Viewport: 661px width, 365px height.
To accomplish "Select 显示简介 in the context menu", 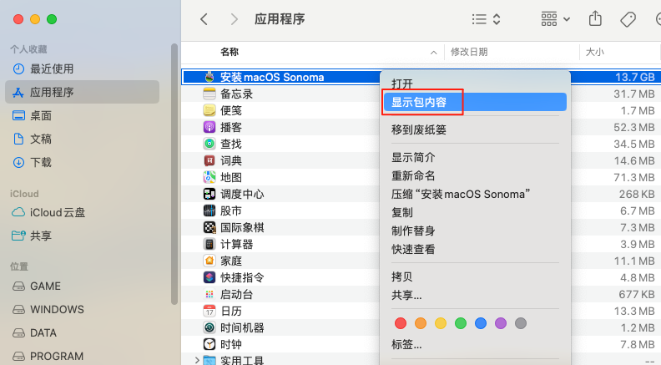I will pyautogui.click(x=413, y=157).
